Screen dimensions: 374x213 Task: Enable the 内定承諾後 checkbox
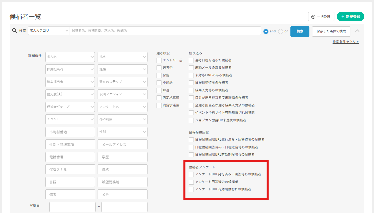(x=159, y=105)
